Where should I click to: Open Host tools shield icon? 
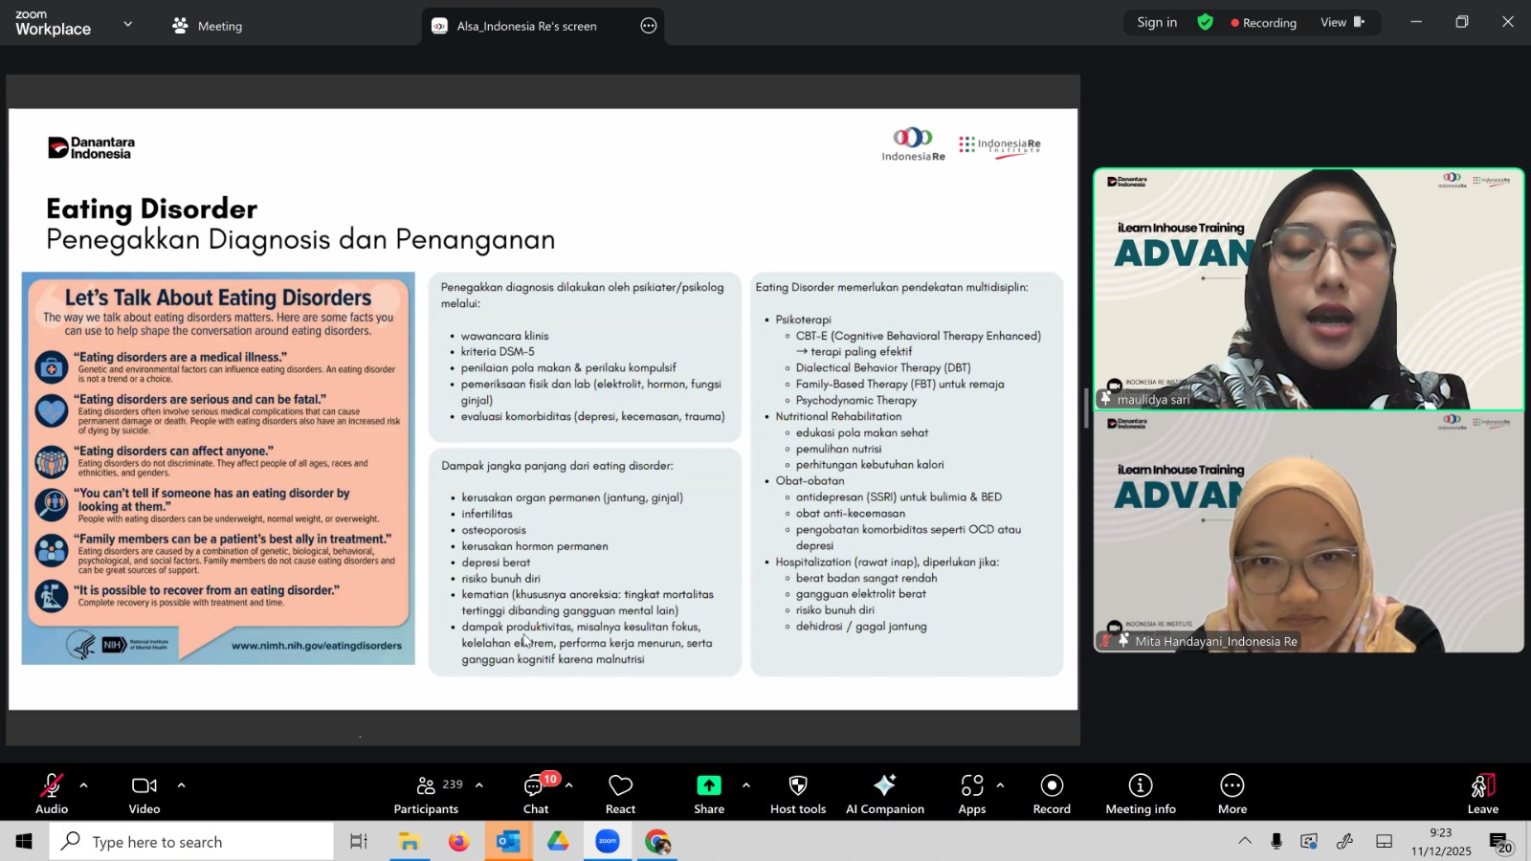797,793
